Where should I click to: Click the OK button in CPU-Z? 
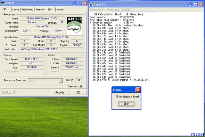tap(78, 92)
